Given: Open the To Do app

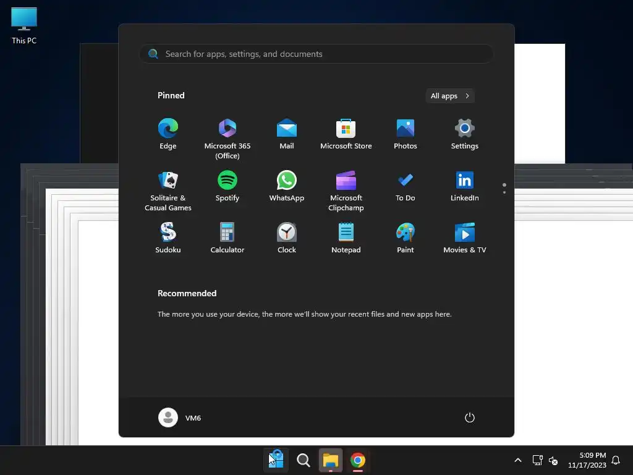Looking at the screenshot, I should [406, 186].
